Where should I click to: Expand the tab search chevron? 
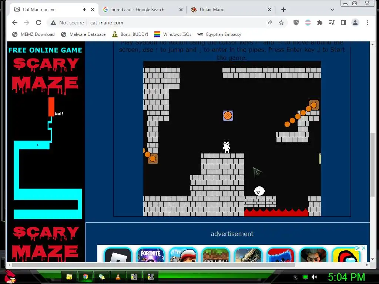pyautogui.click(x=332, y=10)
